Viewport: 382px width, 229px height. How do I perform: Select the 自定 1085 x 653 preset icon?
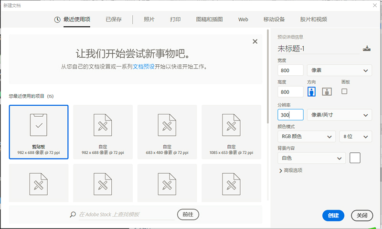pos(231,125)
